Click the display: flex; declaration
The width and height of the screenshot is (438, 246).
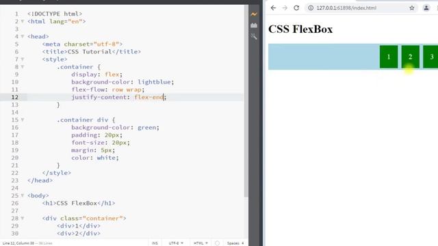tap(97, 74)
